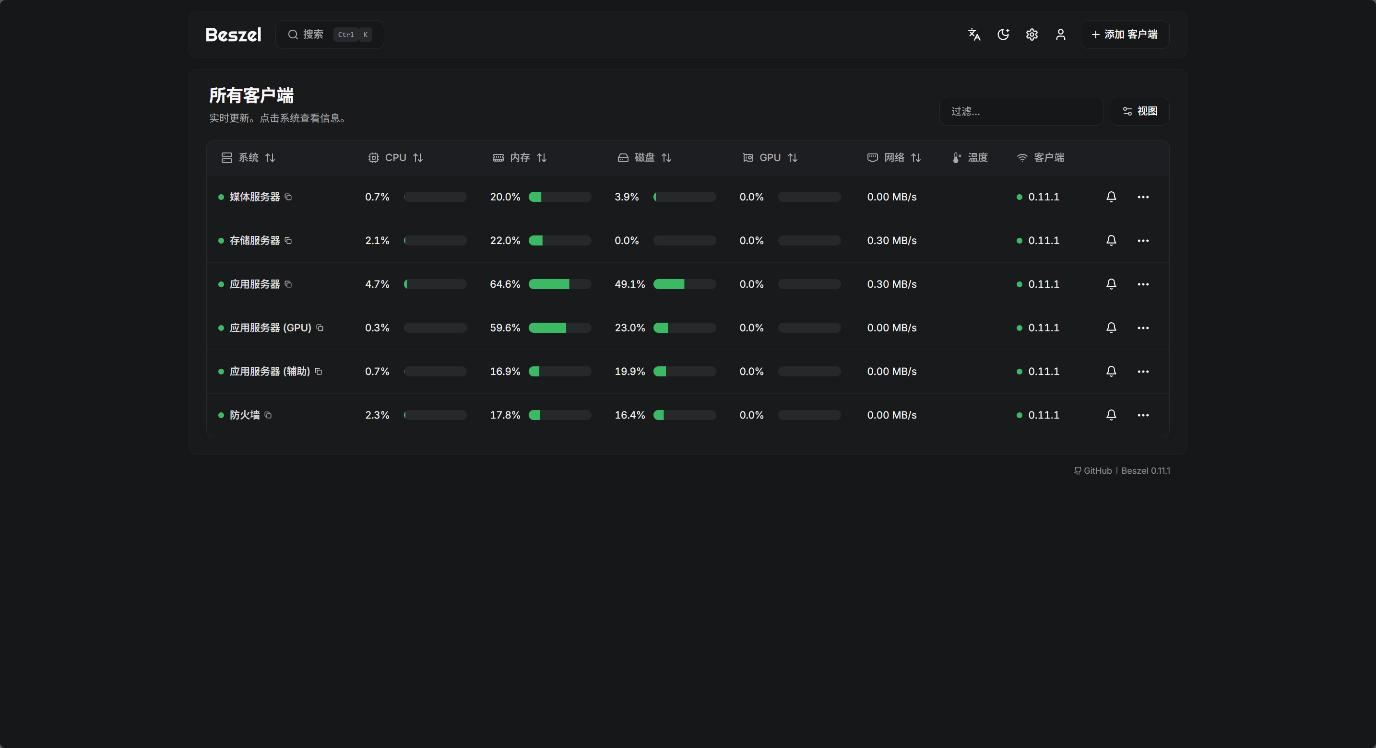Click 媒体服务器 disk value 3.9%

tap(627, 197)
